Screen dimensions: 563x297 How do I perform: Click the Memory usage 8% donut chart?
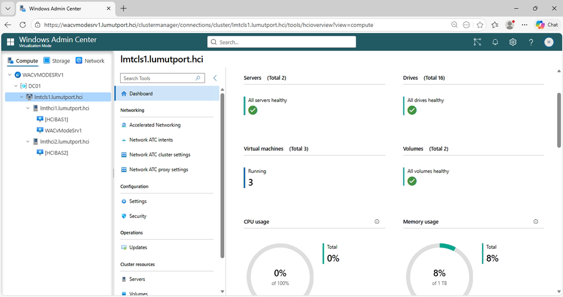(x=440, y=271)
